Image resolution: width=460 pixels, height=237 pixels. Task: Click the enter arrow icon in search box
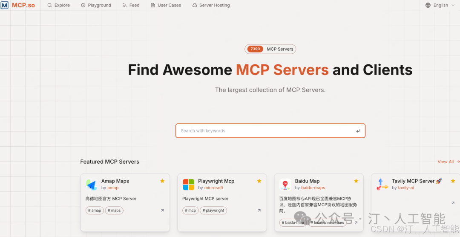358,131
